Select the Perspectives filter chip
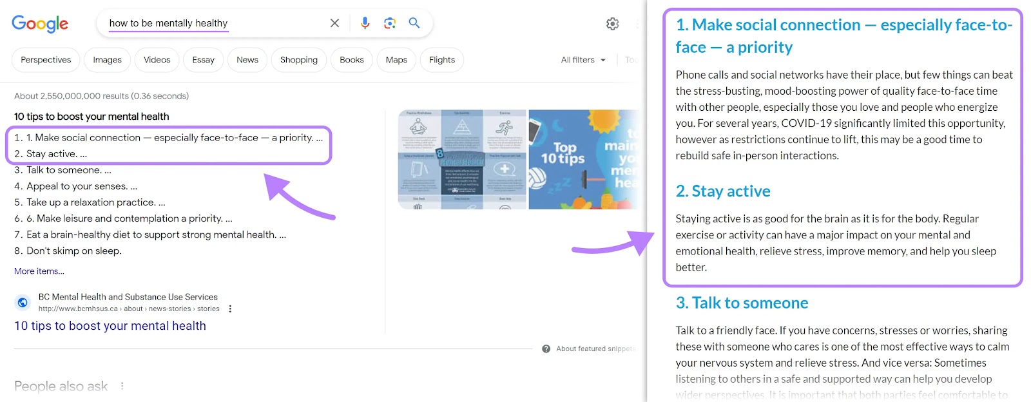Screen dimensions: 1031x402 (46, 60)
